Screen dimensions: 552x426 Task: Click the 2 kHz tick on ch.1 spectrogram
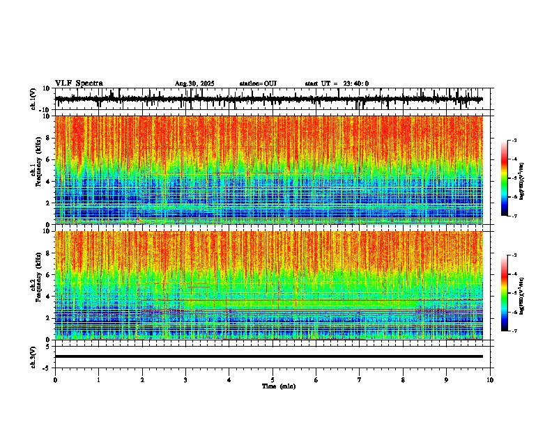pyautogui.click(x=49, y=203)
